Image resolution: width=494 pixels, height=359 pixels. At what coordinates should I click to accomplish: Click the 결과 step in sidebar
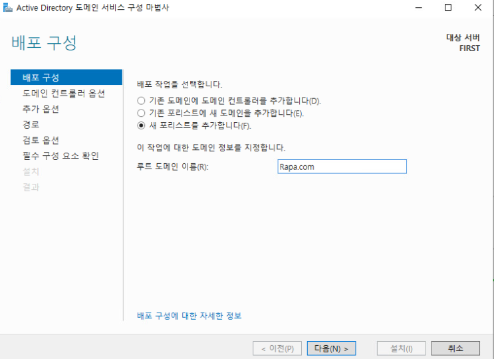click(31, 187)
